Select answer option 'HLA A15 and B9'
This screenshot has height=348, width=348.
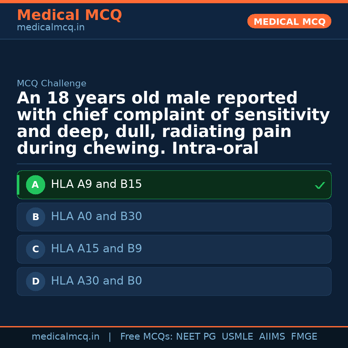[174, 249]
